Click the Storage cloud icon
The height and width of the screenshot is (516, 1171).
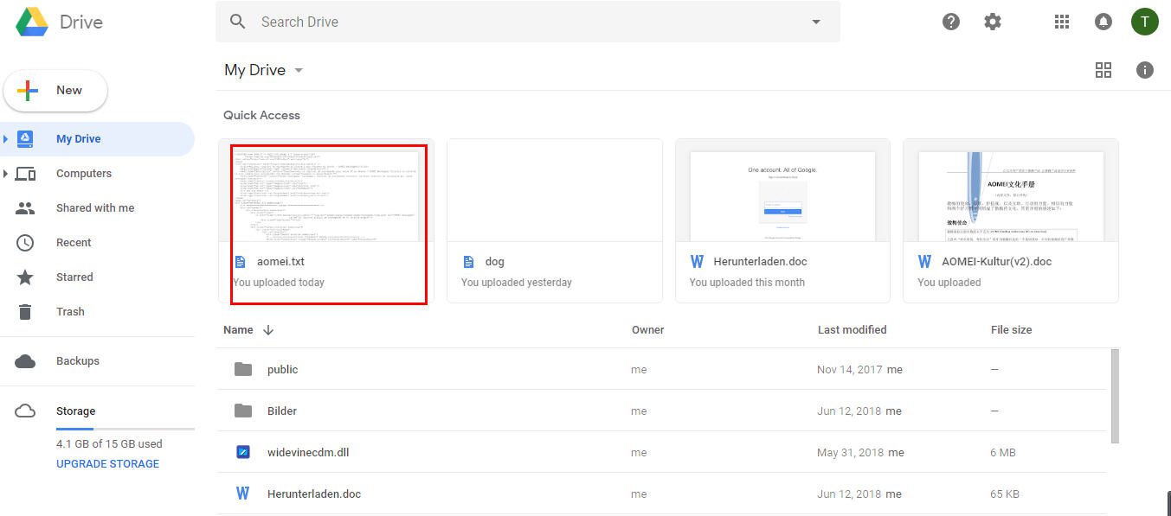pos(25,411)
